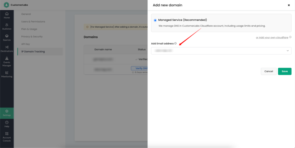Image resolution: width=295 pixels, height=148 pixels.
Task: Click info icon beside Add your own cloudflare
Action: pyautogui.click(x=290, y=37)
